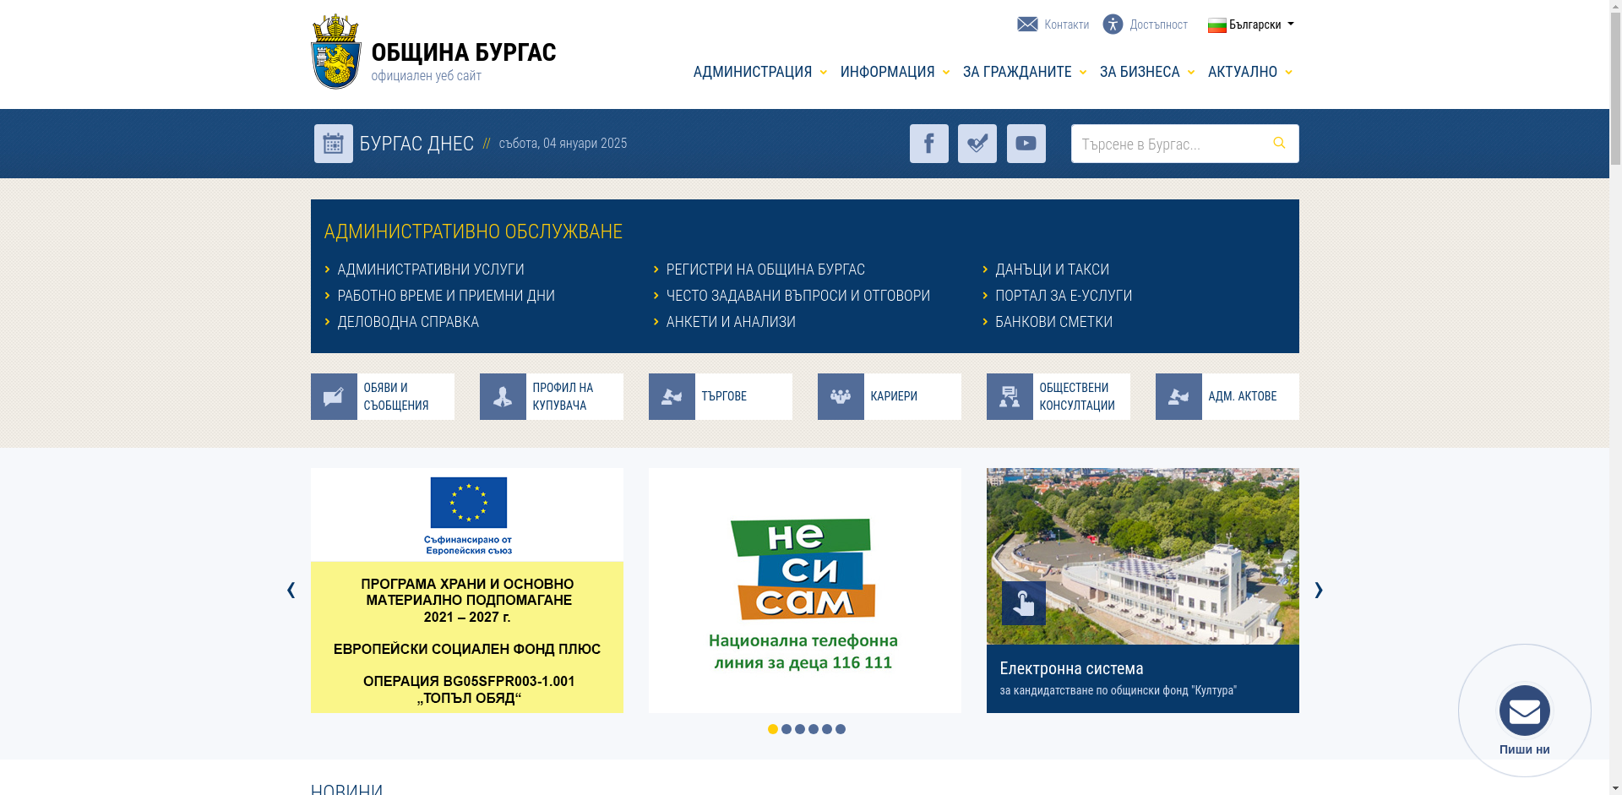The height and width of the screenshot is (795, 1622).
Task: Open the Facebook page icon
Action: pyautogui.click(x=928, y=144)
